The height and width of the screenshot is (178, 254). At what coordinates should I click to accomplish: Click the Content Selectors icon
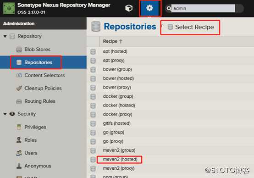click(19, 75)
